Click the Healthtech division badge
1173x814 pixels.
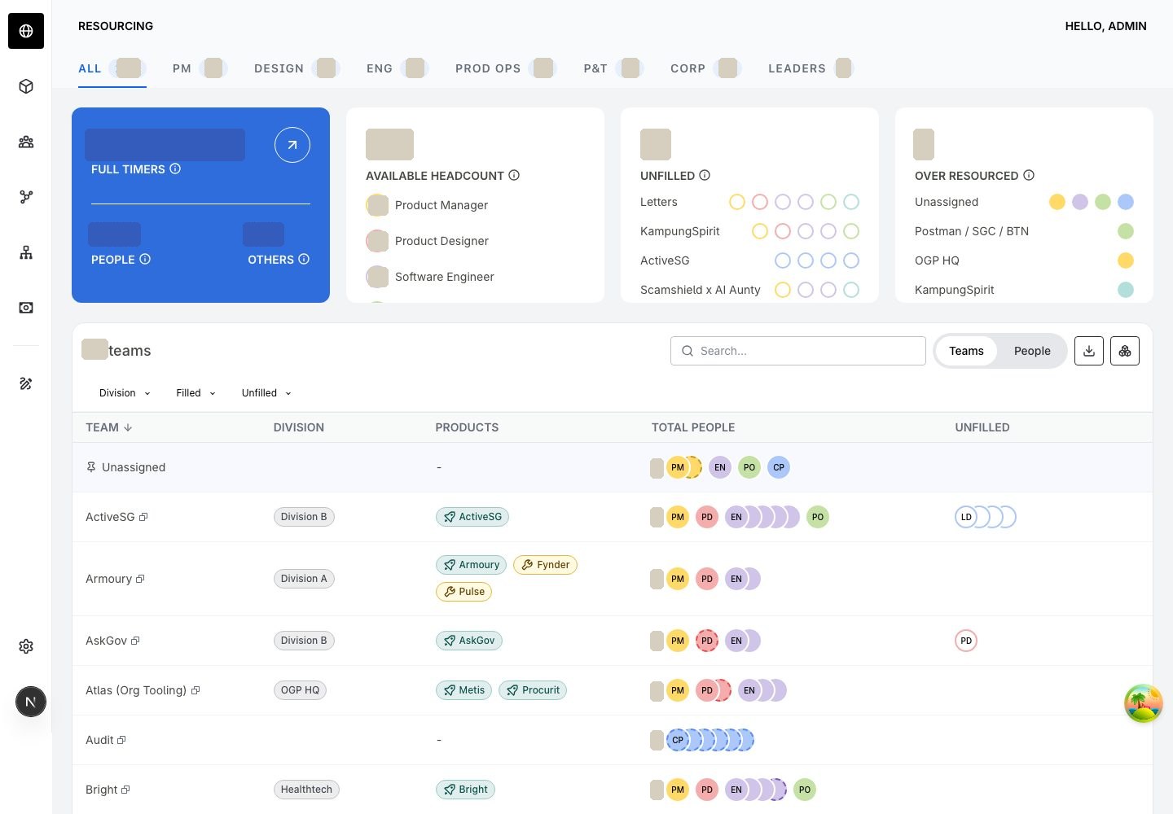(306, 790)
